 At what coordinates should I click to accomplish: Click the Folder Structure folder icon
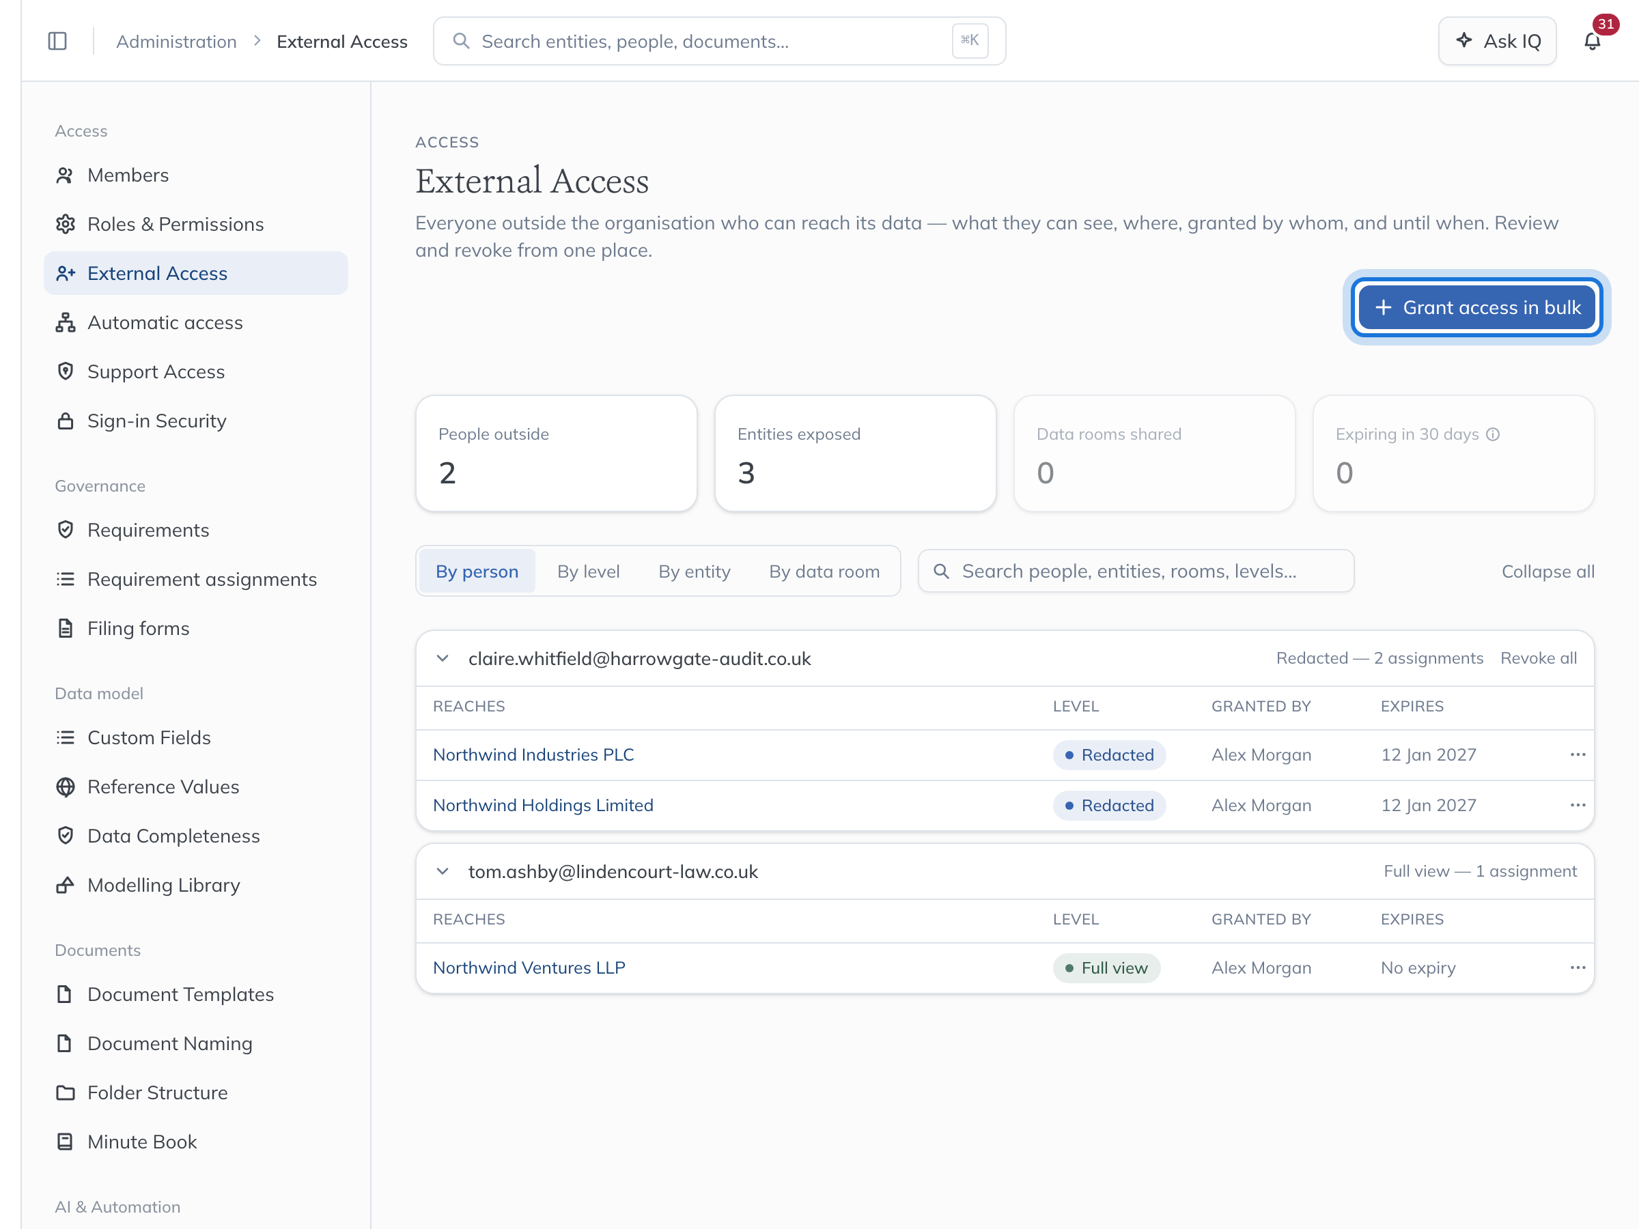(65, 1093)
